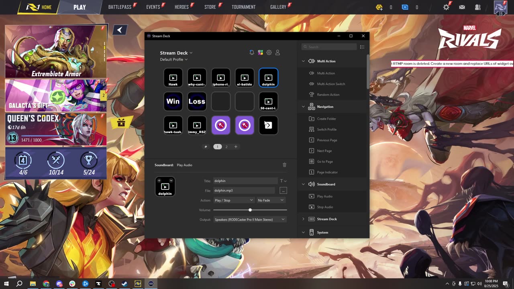Open Marvel Rivals settings gear

pyautogui.click(x=447, y=7)
